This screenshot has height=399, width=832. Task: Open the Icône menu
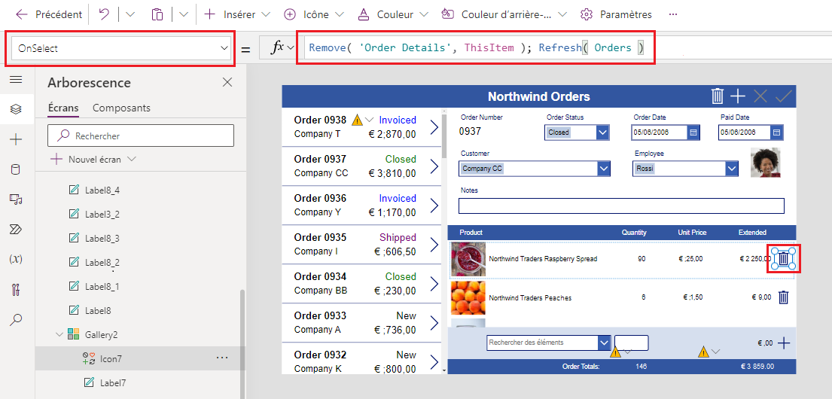314,15
